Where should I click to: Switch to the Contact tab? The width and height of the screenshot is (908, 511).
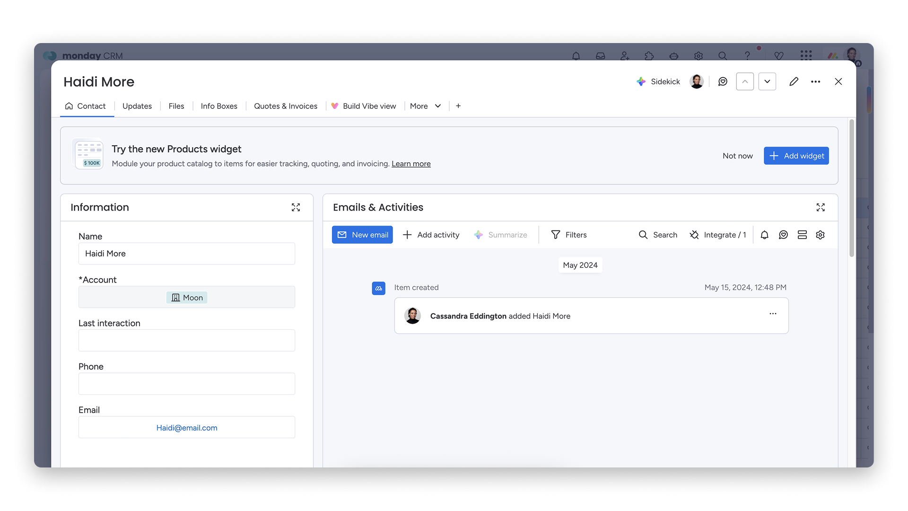click(x=86, y=106)
